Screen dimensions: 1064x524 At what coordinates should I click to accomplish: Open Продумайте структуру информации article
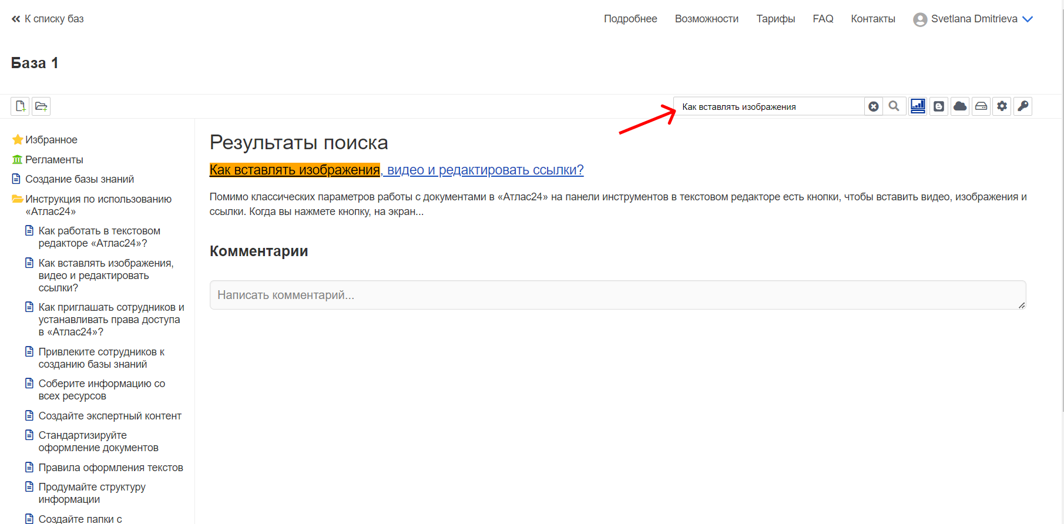92,493
